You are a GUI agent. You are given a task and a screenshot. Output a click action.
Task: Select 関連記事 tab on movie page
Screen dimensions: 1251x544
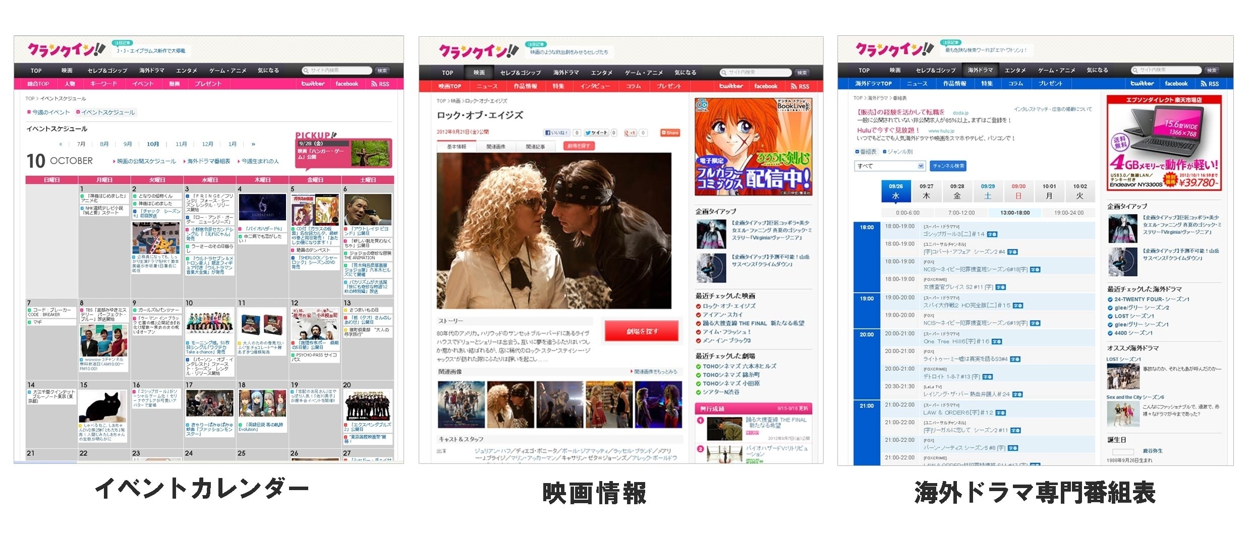535,147
